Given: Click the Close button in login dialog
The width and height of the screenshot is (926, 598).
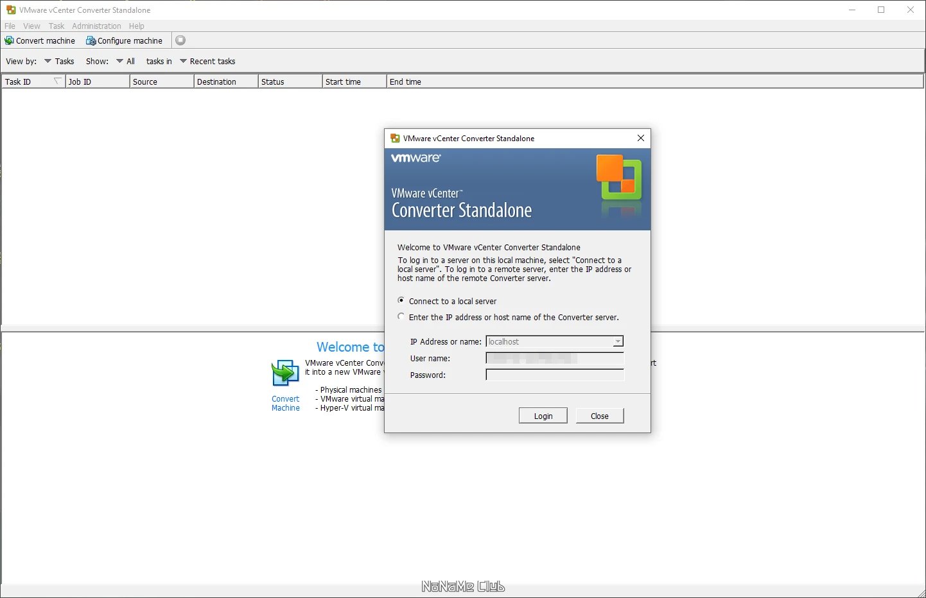Looking at the screenshot, I should 600,416.
